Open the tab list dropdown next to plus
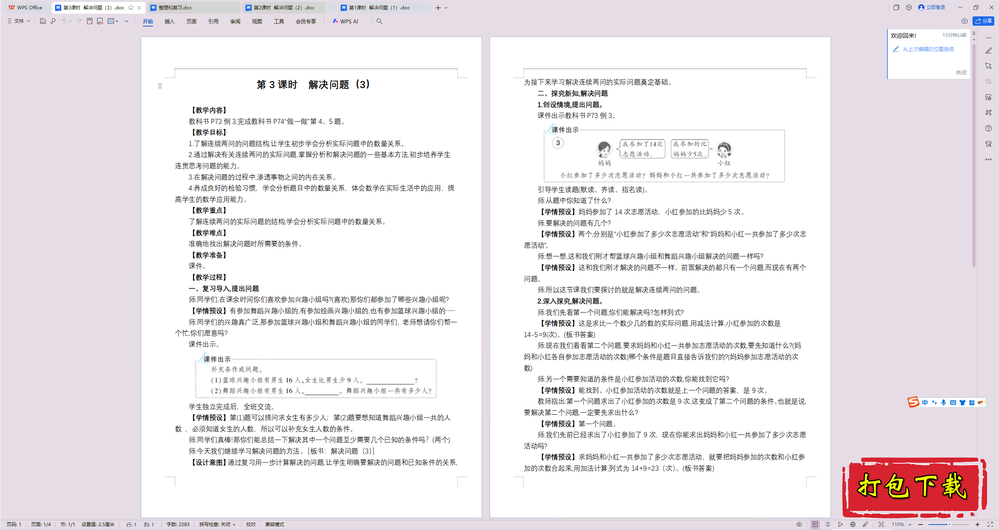Screen dimensions: 999x530 click(446, 8)
